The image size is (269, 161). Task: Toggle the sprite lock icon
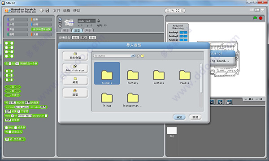[x=99, y=21]
